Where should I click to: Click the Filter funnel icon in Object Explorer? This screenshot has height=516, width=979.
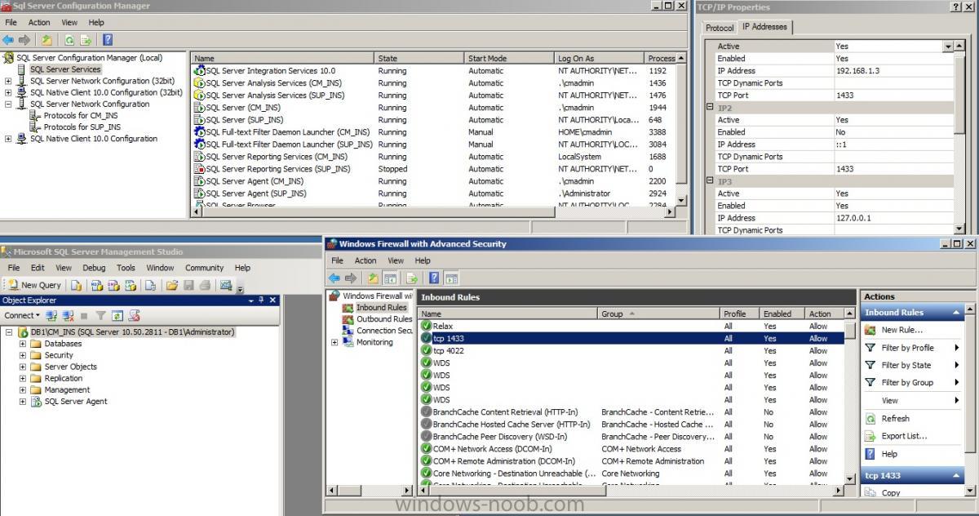(x=100, y=315)
